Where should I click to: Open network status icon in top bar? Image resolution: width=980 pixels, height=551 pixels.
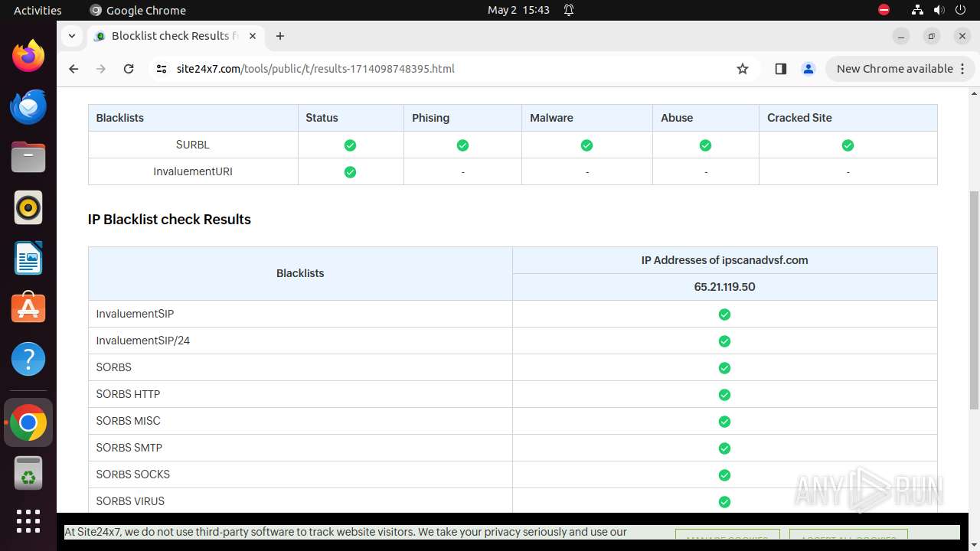pyautogui.click(x=917, y=10)
